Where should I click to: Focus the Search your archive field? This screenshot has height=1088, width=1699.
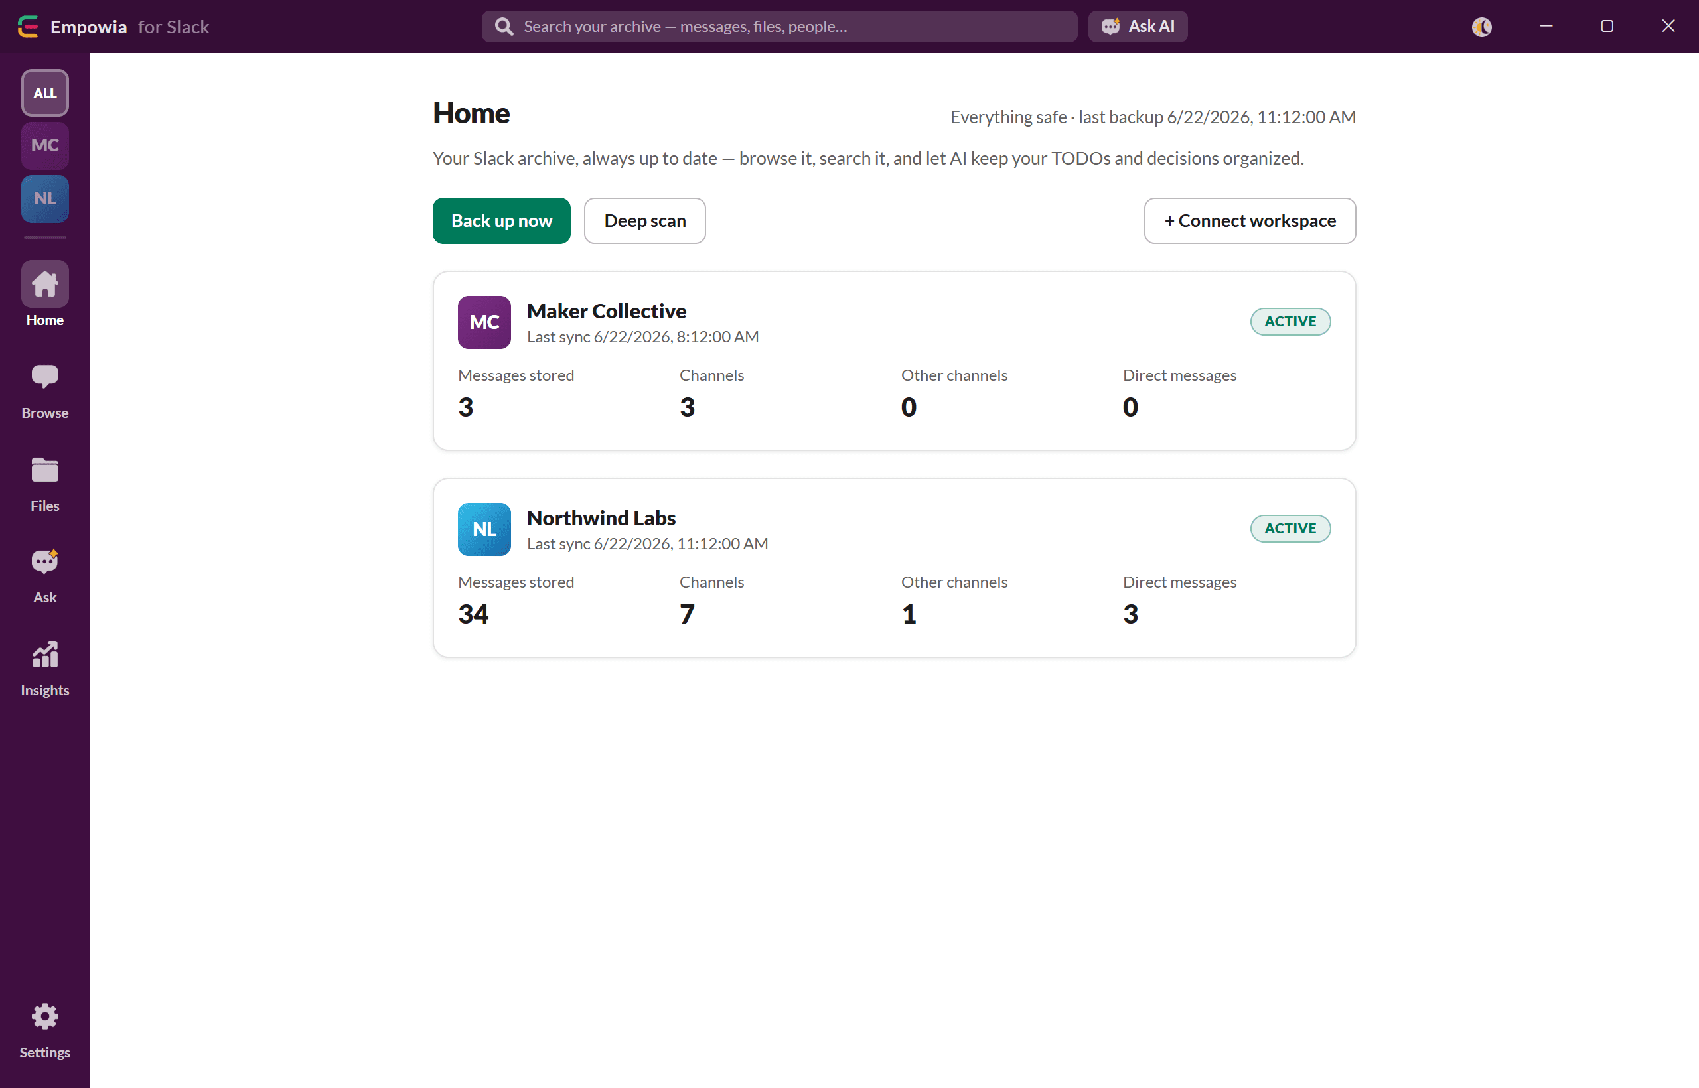[x=780, y=26]
